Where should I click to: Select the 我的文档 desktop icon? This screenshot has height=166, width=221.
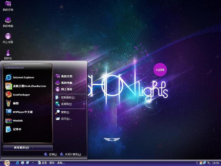(8, 6)
